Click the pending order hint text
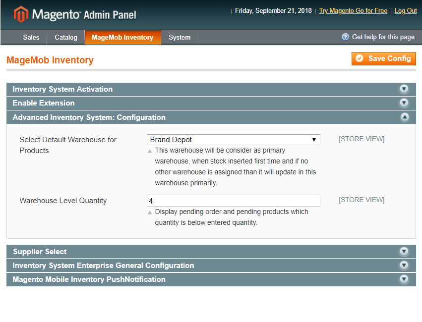The image size is (422, 322). pyautogui.click(x=232, y=217)
